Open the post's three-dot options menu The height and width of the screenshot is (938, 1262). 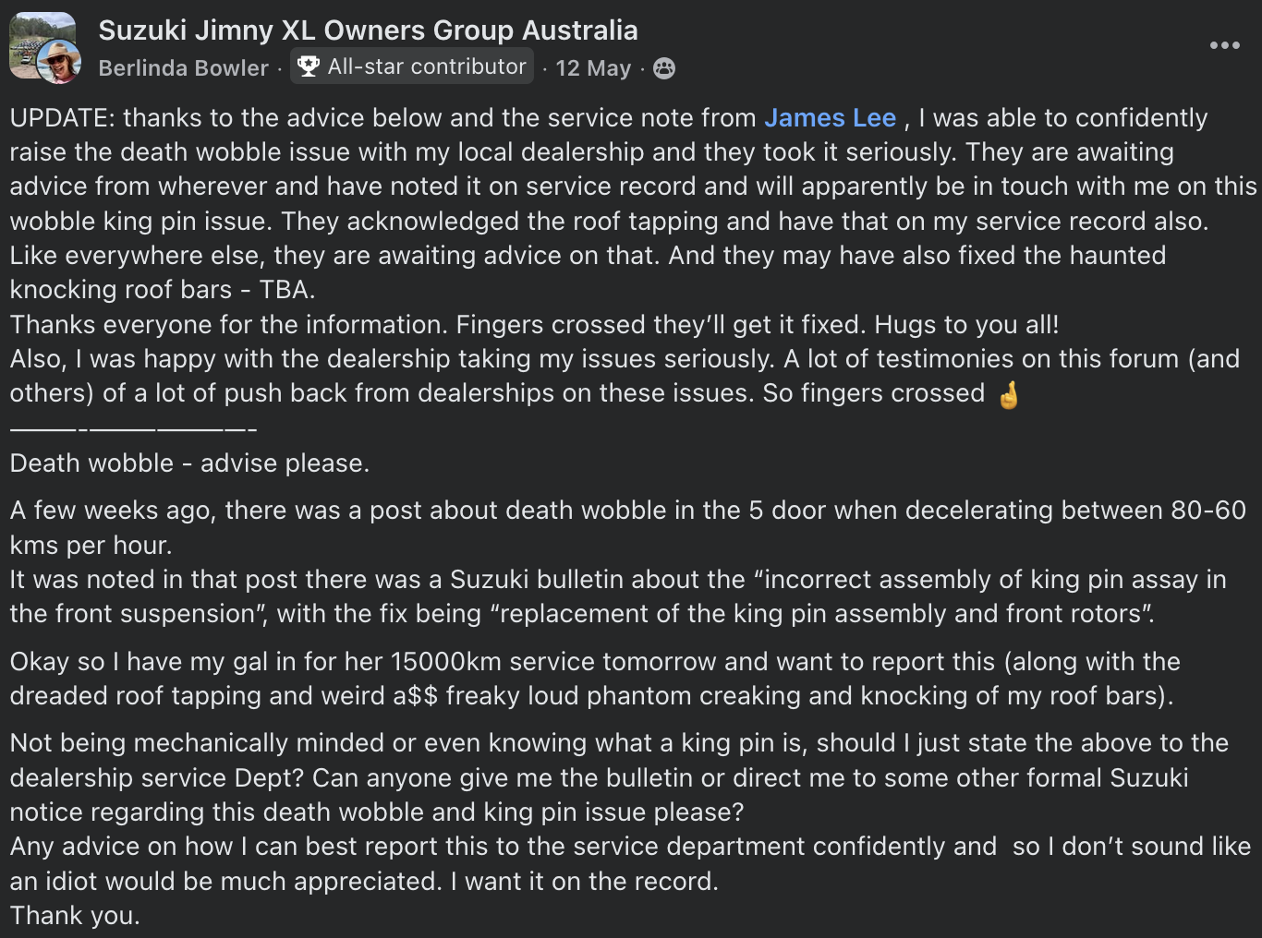(1224, 45)
